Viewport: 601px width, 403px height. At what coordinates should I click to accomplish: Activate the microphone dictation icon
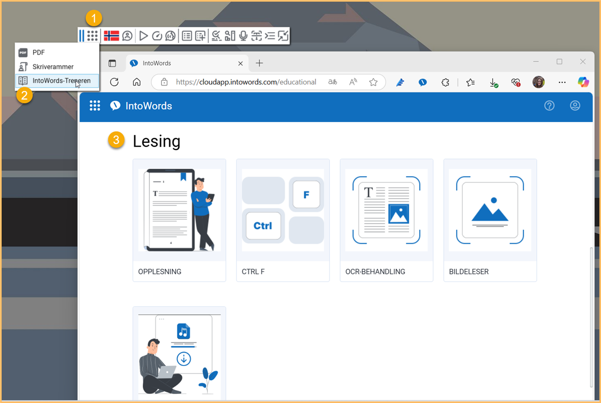pos(243,36)
